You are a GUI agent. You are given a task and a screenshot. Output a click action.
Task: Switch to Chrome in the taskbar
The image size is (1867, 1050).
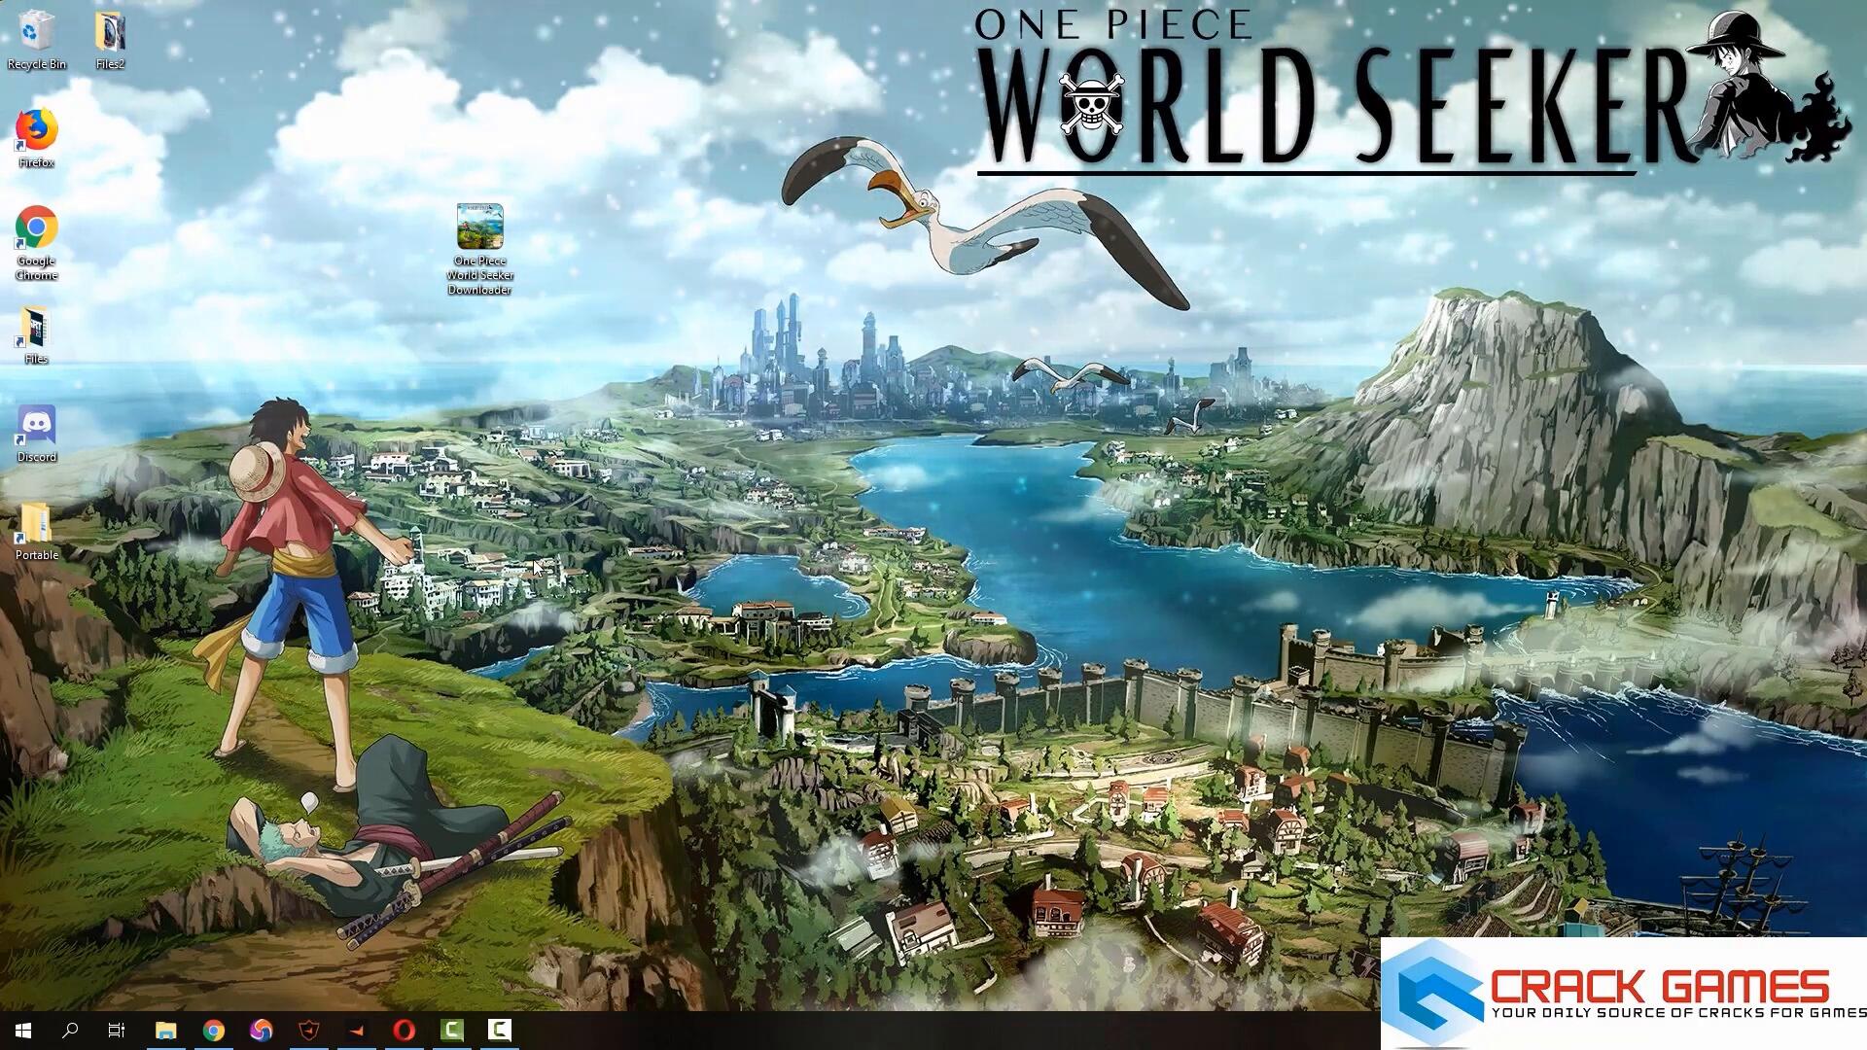coord(214,1030)
